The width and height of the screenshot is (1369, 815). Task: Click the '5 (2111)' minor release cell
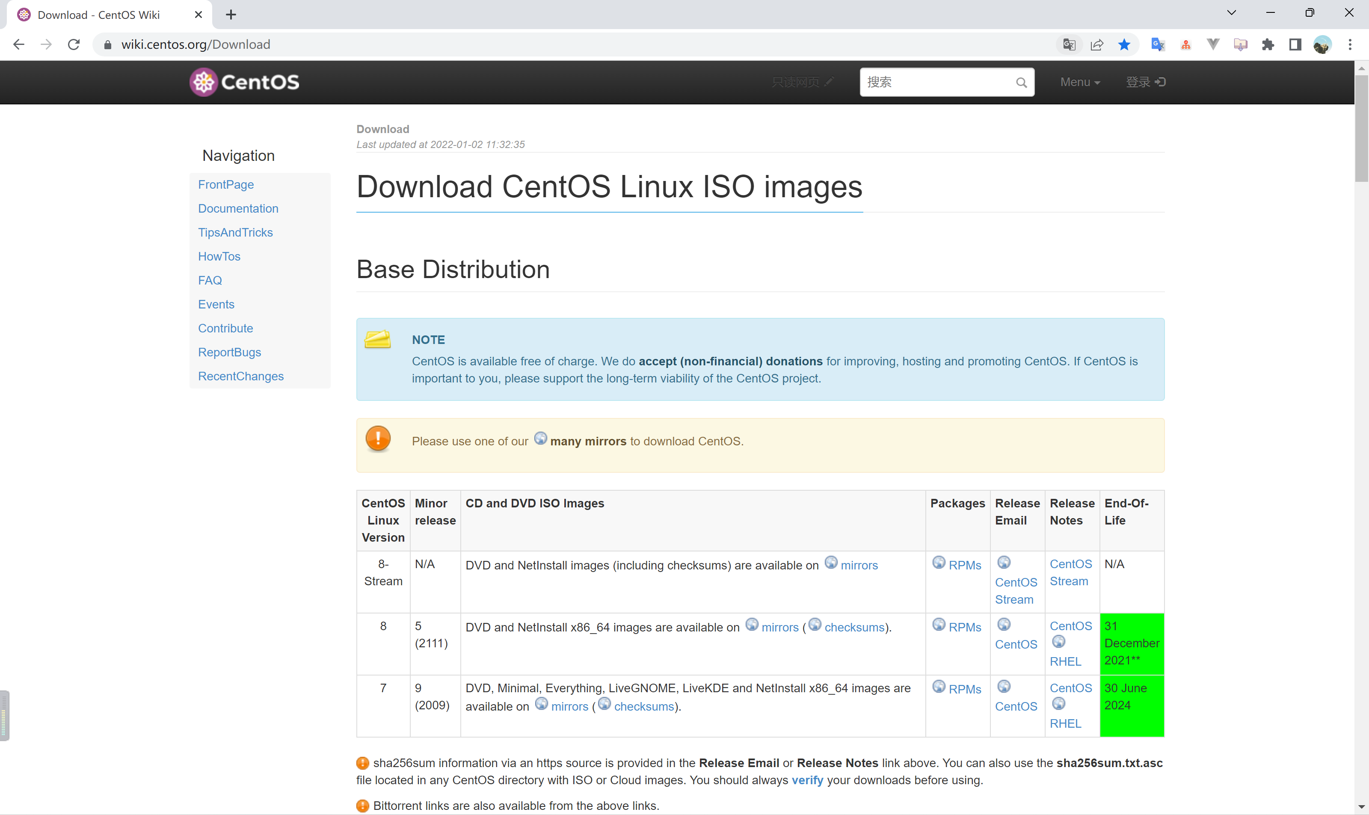[x=435, y=643]
